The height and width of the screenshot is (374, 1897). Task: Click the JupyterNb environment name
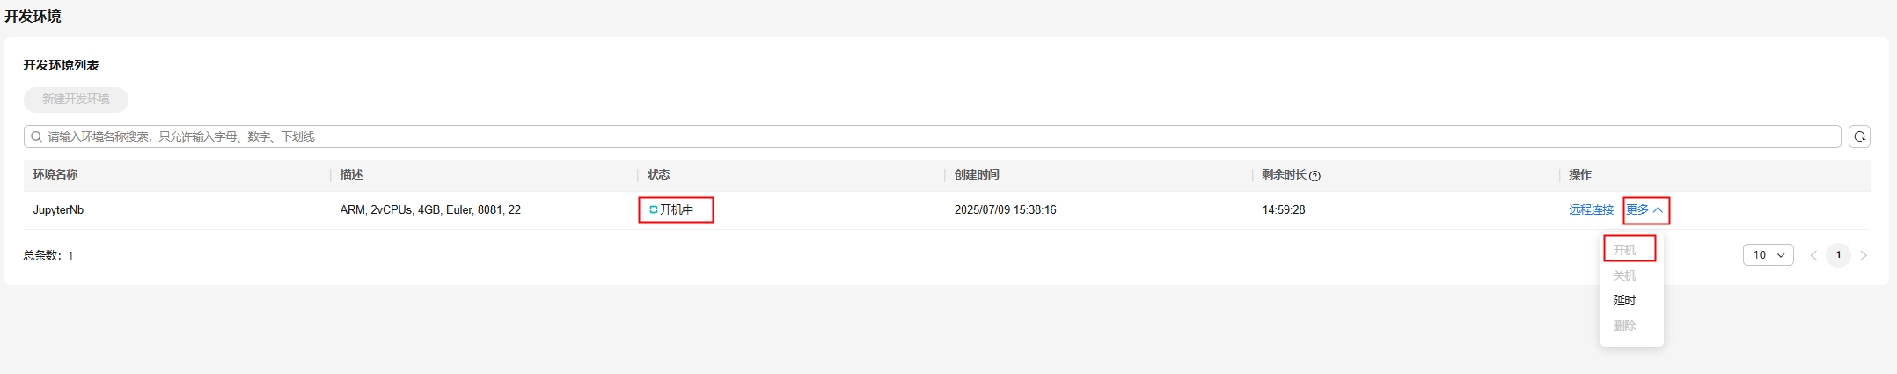(x=58, y=210)
